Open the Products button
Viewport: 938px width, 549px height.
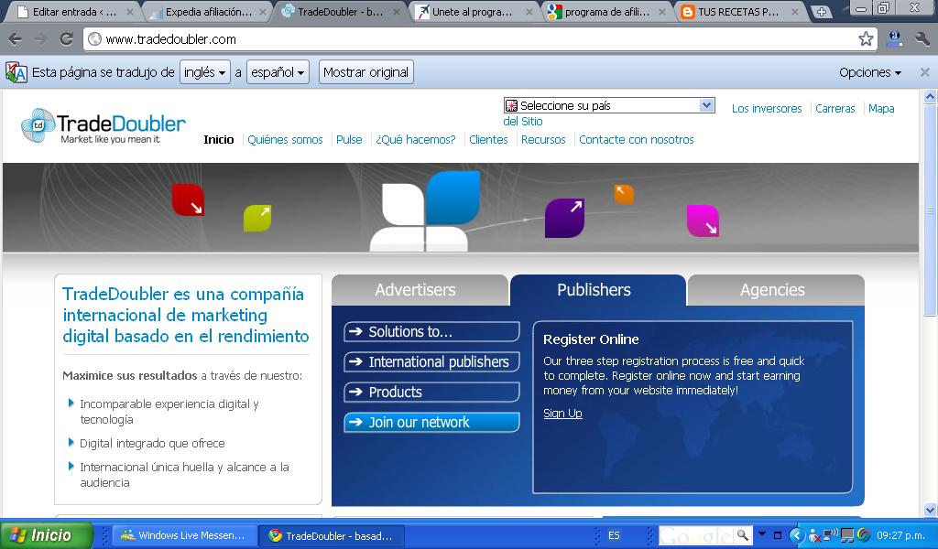coord(431,392)
